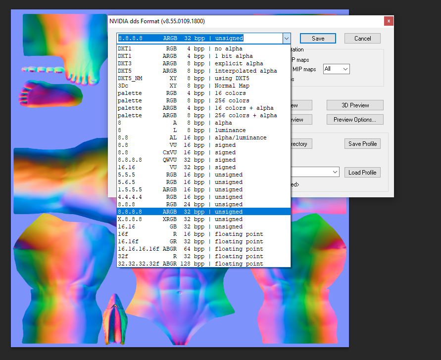Screen dimensions: 441x360
Task: Click the Save button
Action: 318,39
